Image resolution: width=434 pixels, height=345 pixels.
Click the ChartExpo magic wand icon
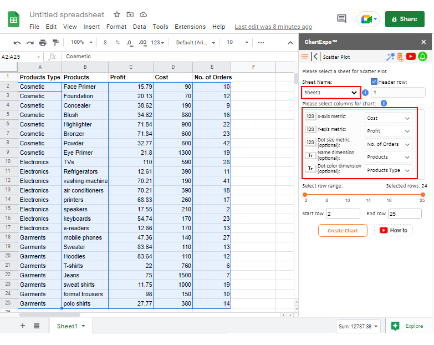[390, 57]
